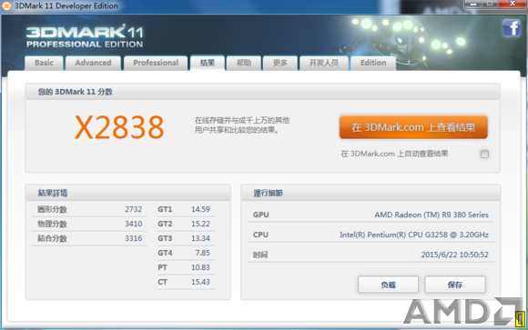528x330 pixels.
Task: Open the Advanced tab
Action: (93, 63)
